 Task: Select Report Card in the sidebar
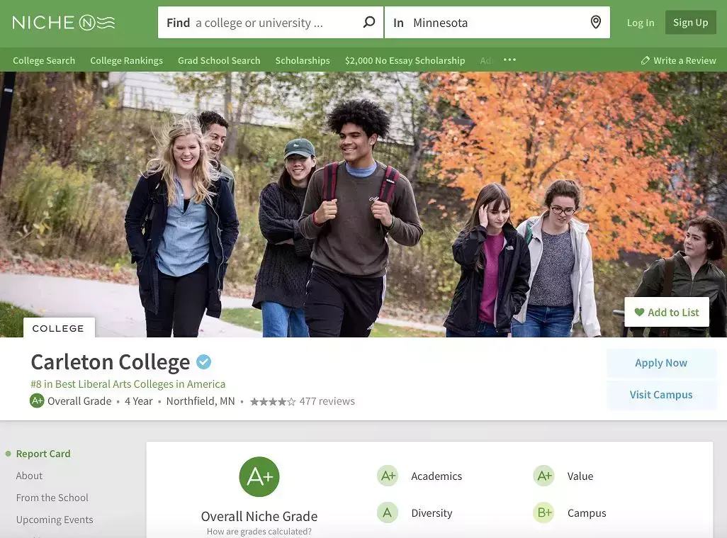click(43, 454)
